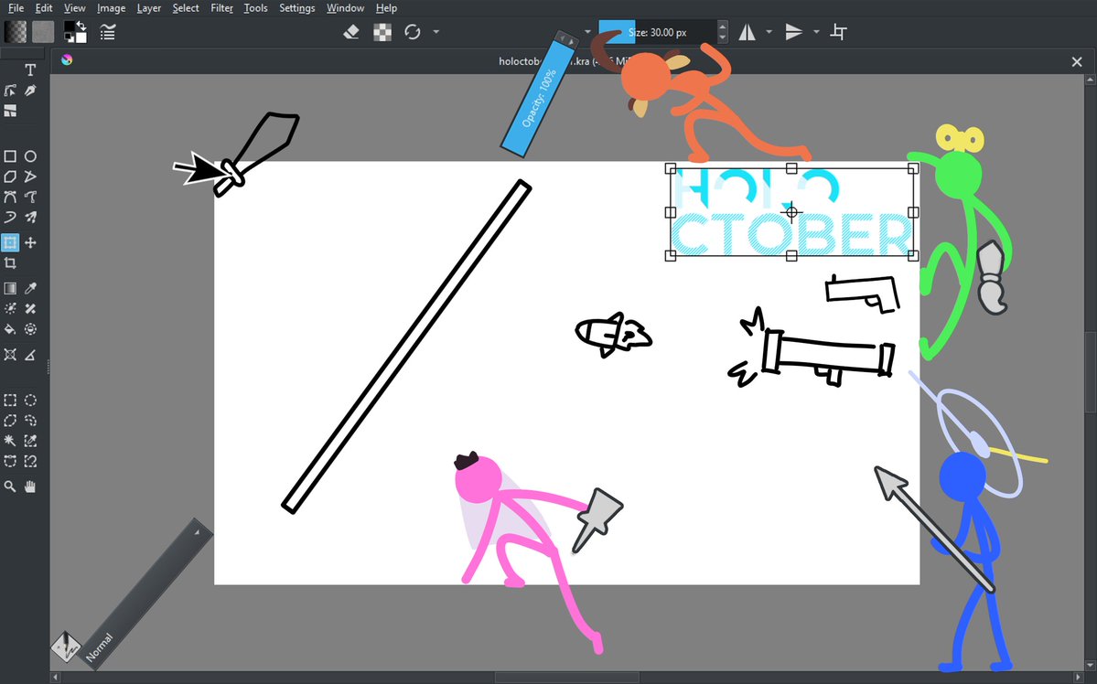
Task: Select the Transform tool
Action: pyautogui.click(x=10, y=242)
